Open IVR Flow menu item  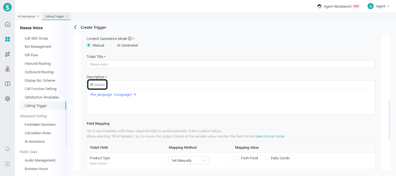31,55
